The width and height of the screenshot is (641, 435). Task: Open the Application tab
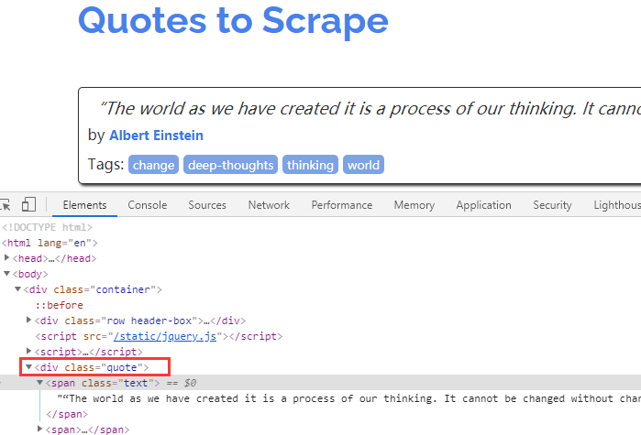coord(483,205)
